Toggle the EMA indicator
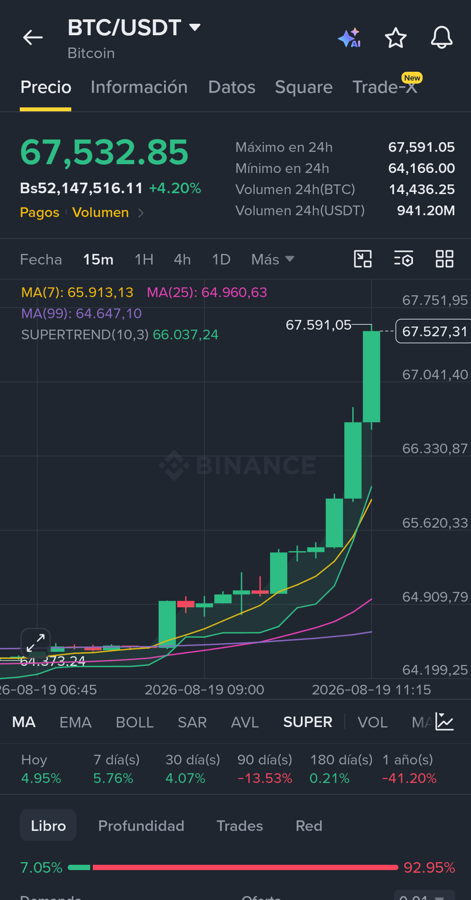Viewport: 471px width, 900px height. coord(76,722)
